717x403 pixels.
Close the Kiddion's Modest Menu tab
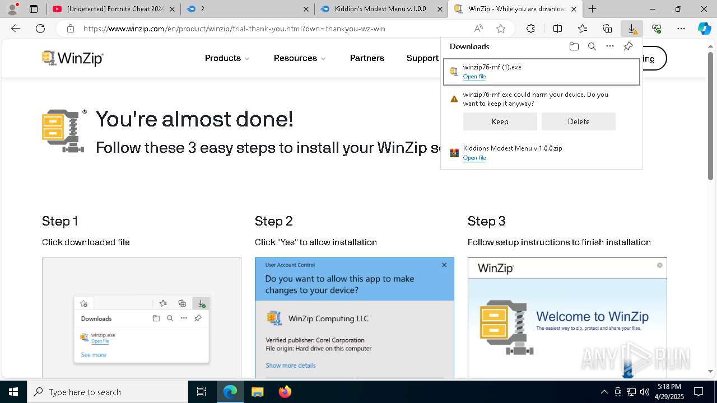(x=439, y=9)
